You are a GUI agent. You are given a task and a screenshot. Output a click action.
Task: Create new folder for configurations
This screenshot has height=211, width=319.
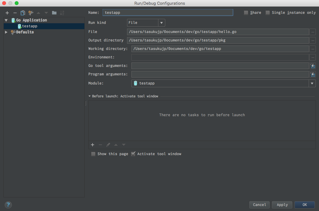tap(54, 13)
